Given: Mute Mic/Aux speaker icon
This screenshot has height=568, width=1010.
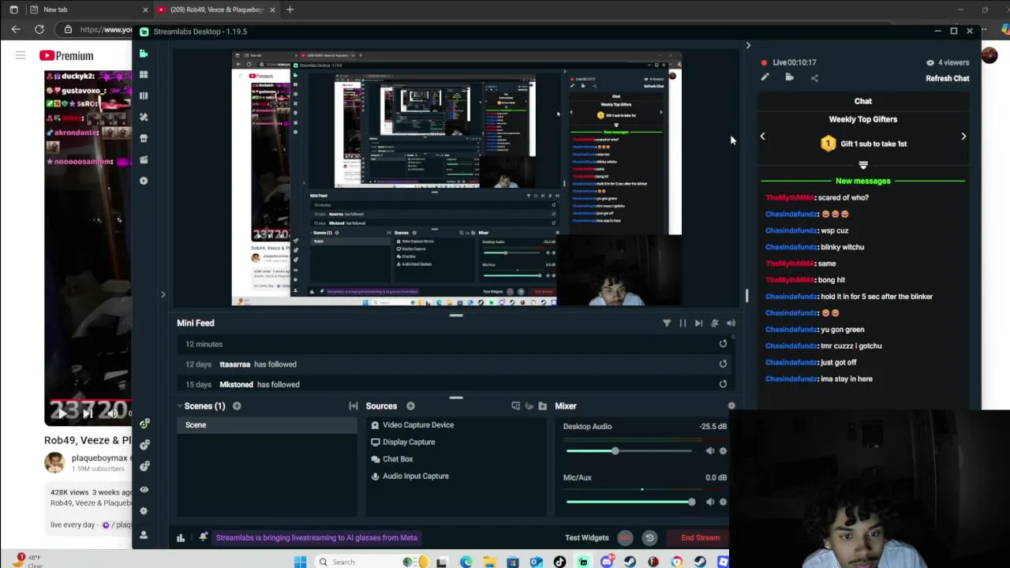Looking at the screenshot, I should (x=710, y=502).
